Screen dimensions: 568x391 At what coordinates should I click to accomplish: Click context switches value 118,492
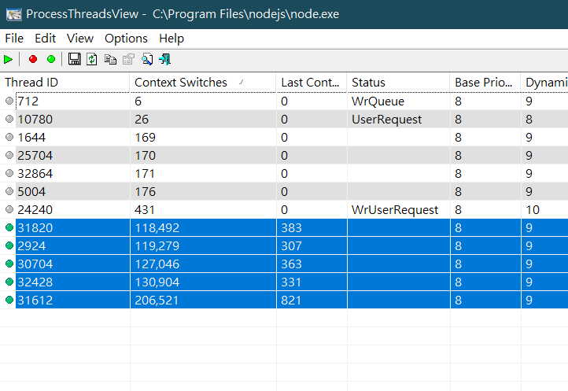157,228
